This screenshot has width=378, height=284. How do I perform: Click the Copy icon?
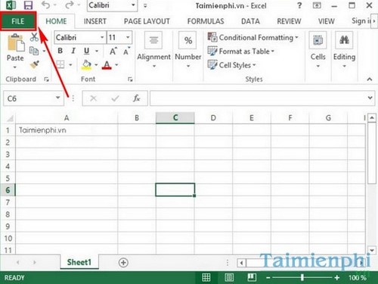(34, 51)
